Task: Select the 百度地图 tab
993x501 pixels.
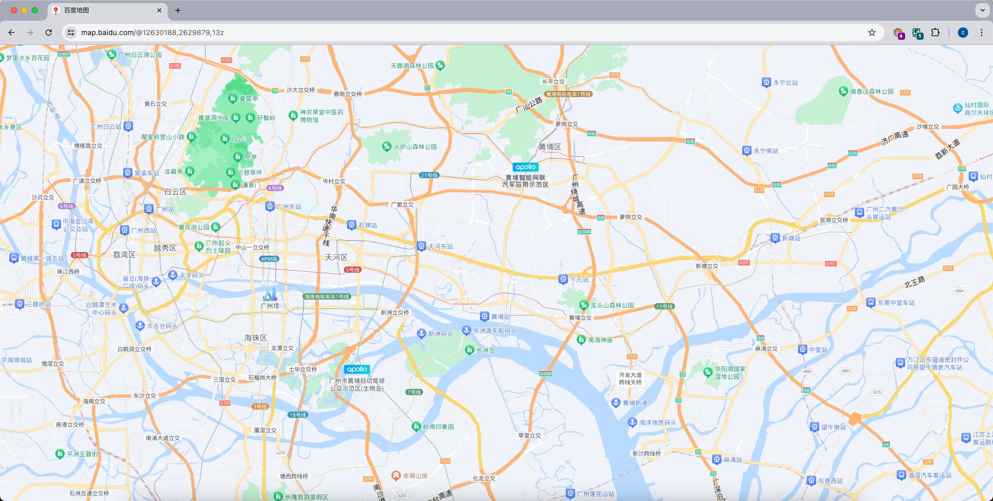Action: (107, 10)
